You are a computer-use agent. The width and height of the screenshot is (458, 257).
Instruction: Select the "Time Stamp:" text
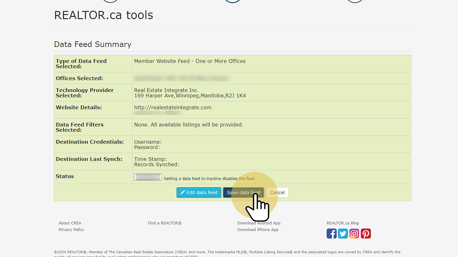150,159
